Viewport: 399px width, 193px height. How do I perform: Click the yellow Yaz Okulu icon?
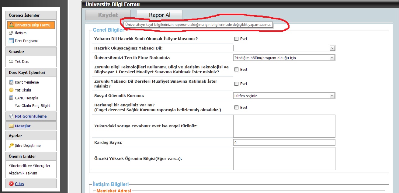(x=11, y=90)
